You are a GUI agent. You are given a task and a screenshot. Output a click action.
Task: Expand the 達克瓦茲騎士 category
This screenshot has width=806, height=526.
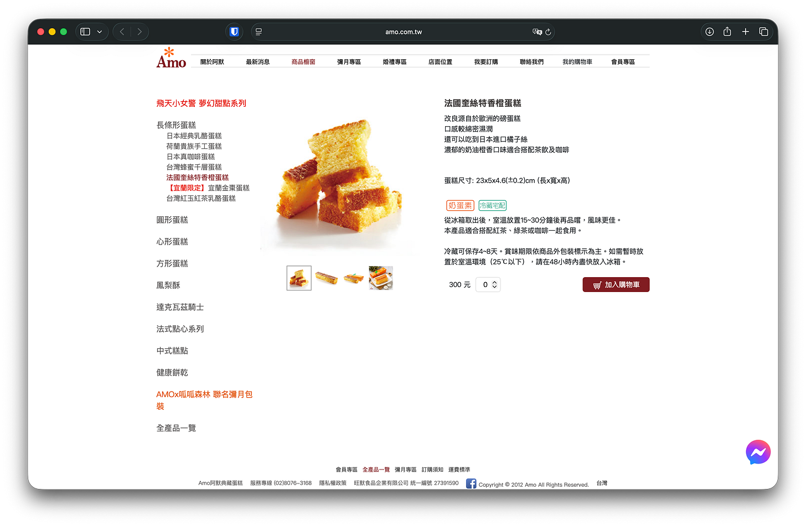[180, 307]
